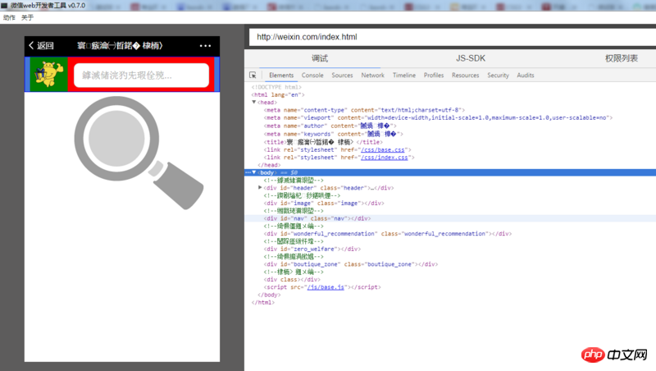
Task: Click the search box in the simulator header
Action: [141, 75]
